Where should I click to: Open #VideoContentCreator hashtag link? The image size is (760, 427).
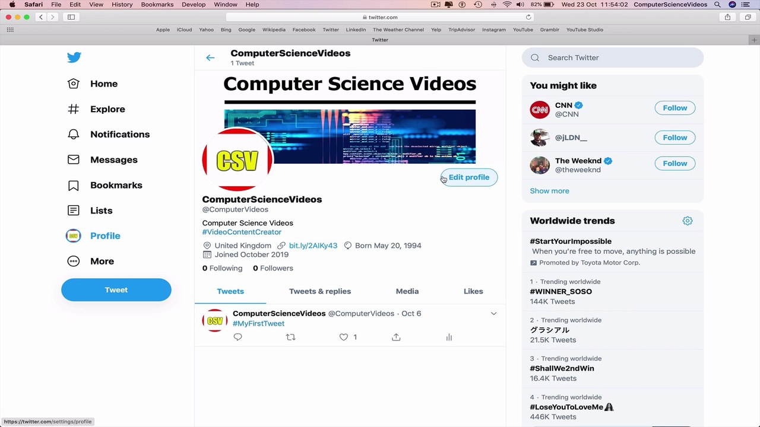point(242,232)
